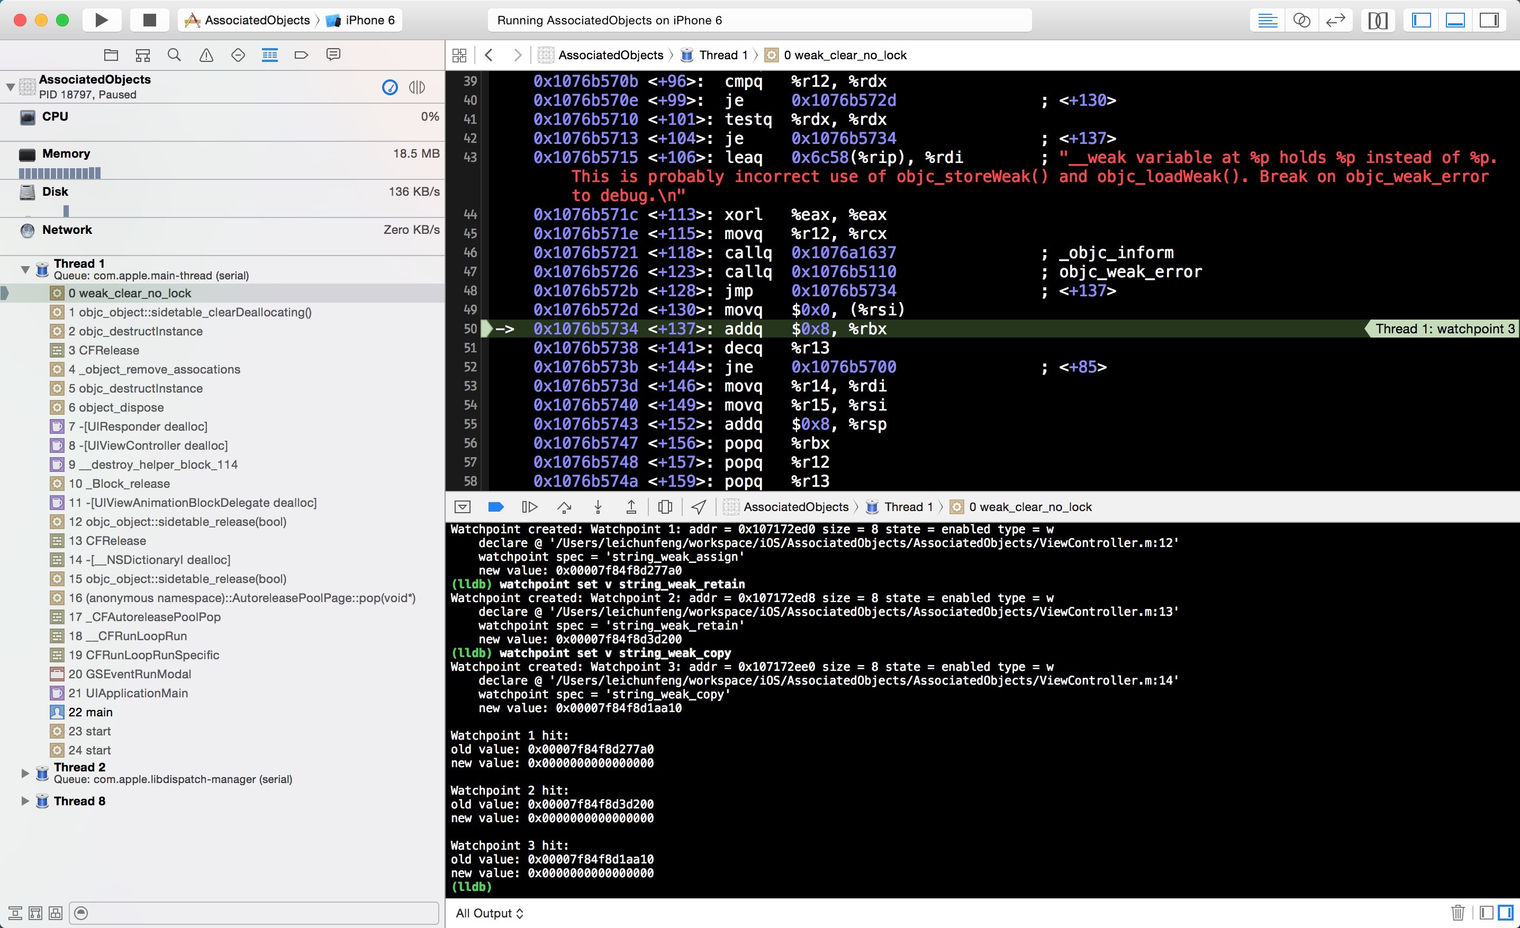Expand Thread 8 disclosure triangle

click(x=25, y=801)
